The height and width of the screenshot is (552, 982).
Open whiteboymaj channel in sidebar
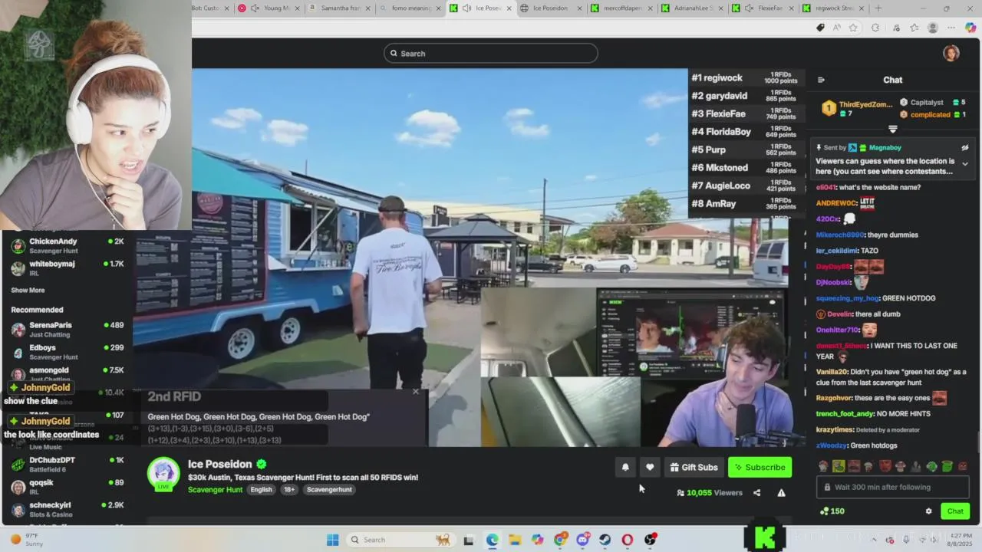coord(68,268)
